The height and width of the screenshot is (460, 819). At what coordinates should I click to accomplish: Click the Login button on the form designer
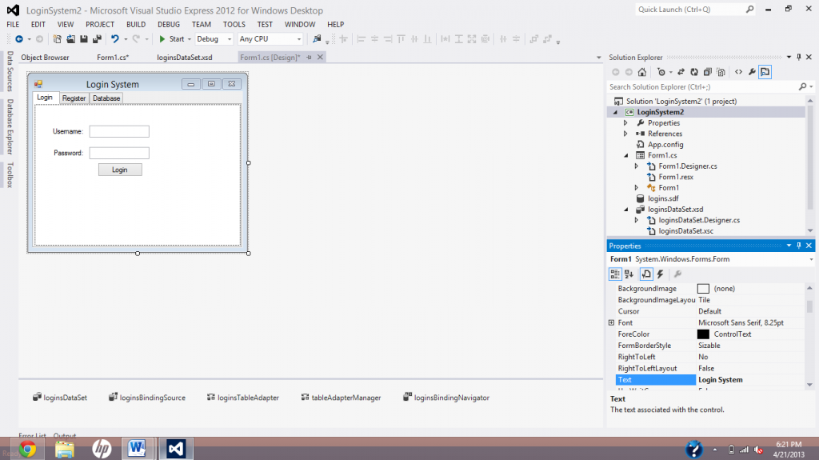click(x=120, y=170)
